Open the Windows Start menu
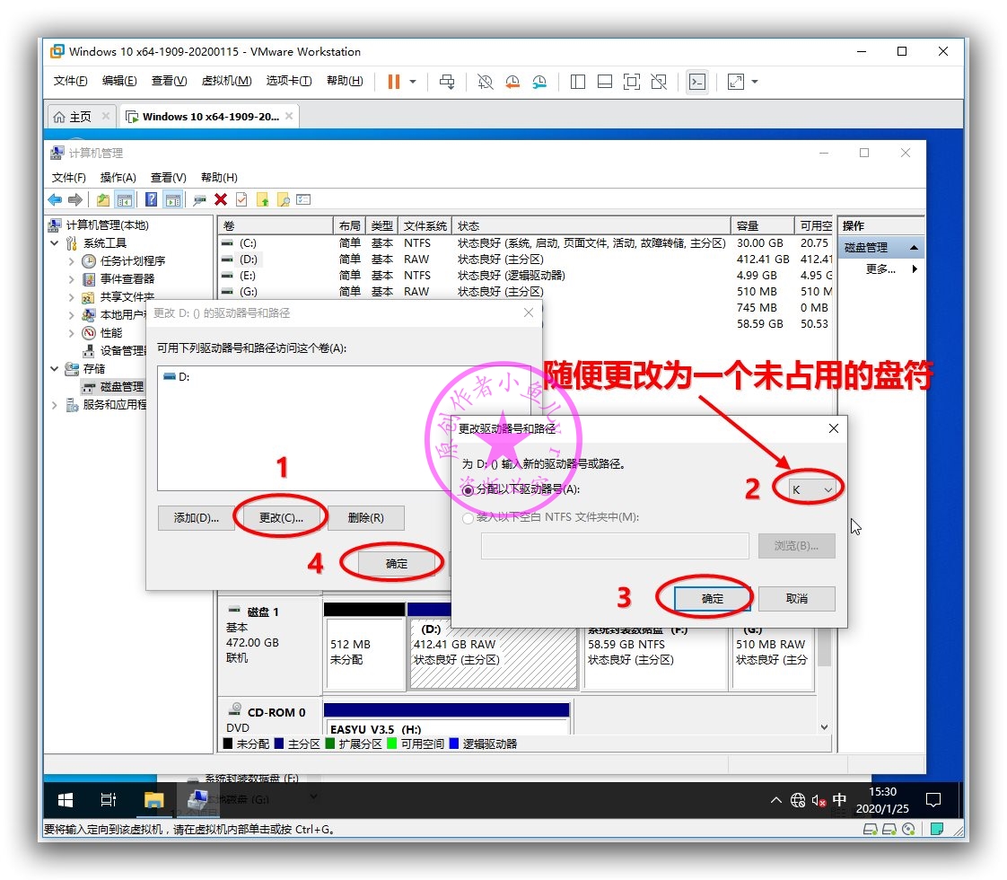 point(66,800)
